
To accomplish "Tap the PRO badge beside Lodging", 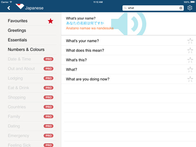I will click(x=49, y=78).
